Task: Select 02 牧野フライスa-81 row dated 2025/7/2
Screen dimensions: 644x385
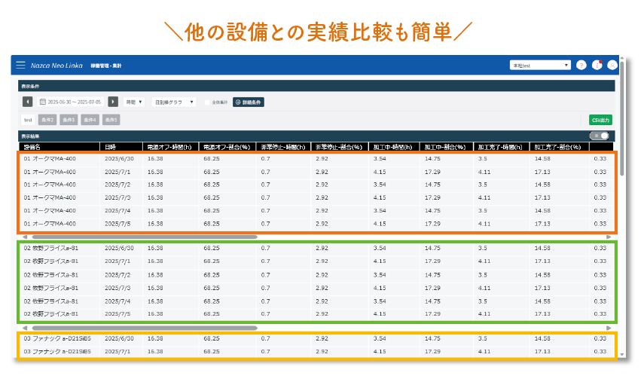Action: [316, 275]
